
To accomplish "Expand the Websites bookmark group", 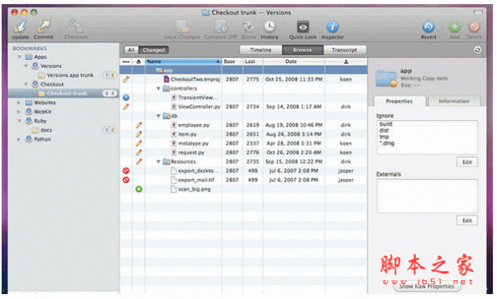I will click(19, 103).
